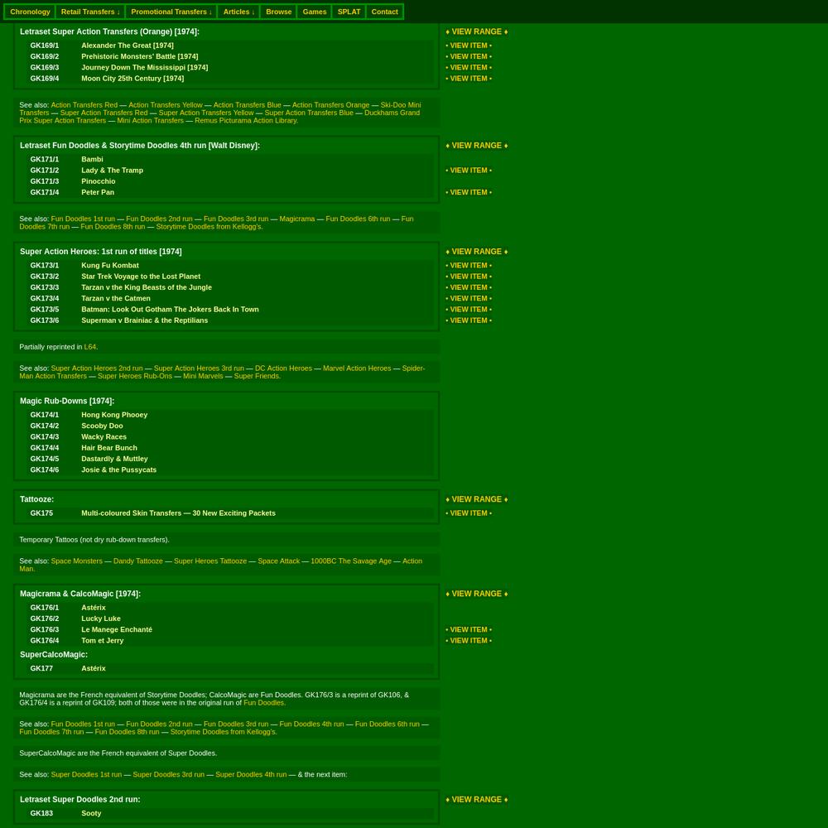This screenshot has width=828, height=828.
Task: Expand the Articles dropdown menu
Action: (238, 12)
